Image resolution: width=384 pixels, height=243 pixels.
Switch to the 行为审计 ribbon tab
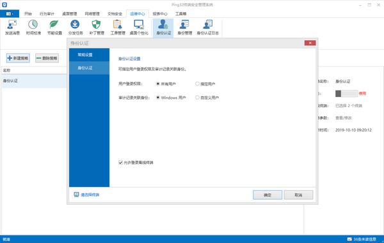(47, 14)
